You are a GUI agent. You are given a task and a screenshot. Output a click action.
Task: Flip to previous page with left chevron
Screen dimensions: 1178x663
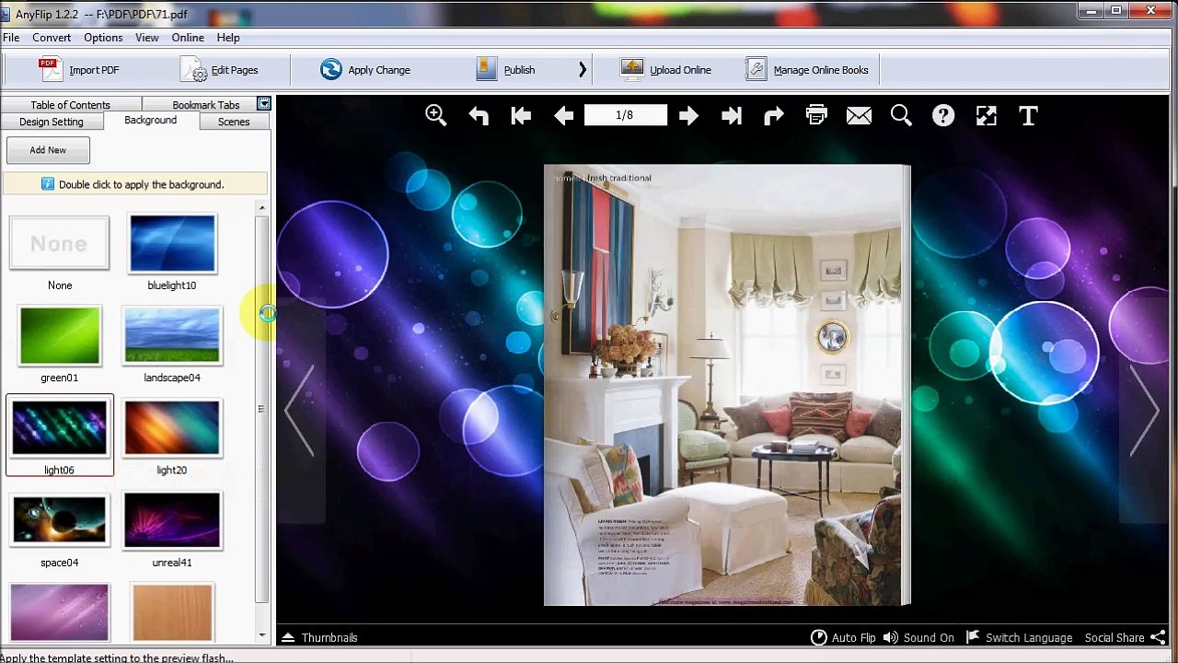(299, 409)
